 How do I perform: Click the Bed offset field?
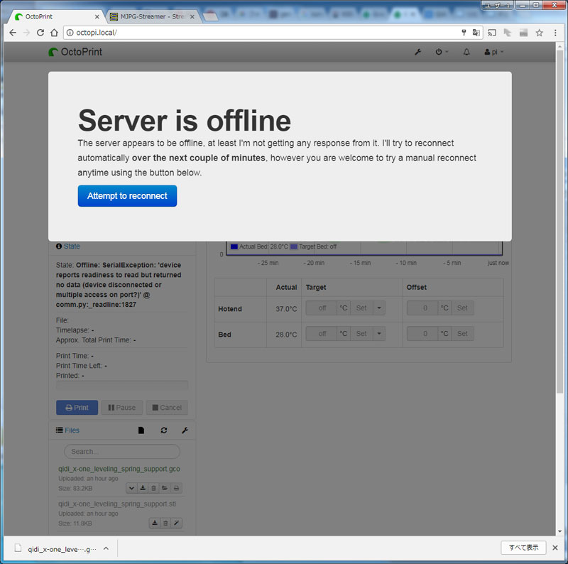point(422,333)
